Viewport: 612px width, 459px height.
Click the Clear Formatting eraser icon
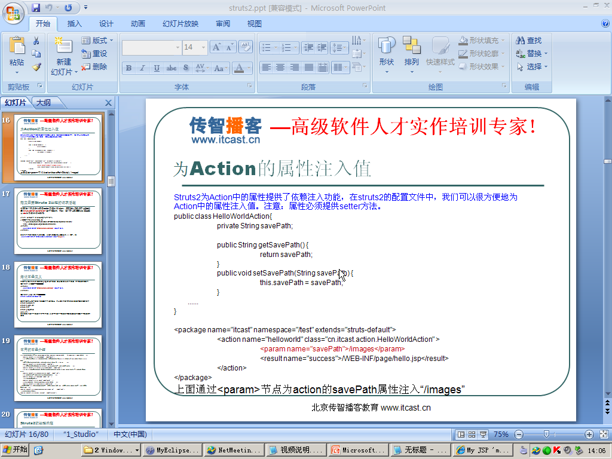point(246,47)
